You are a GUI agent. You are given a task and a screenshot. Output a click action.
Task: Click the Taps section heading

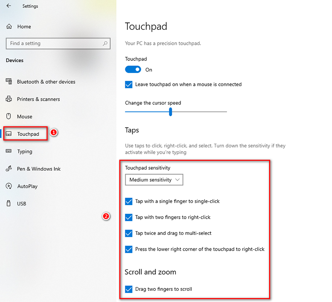(x=132, y=130)
